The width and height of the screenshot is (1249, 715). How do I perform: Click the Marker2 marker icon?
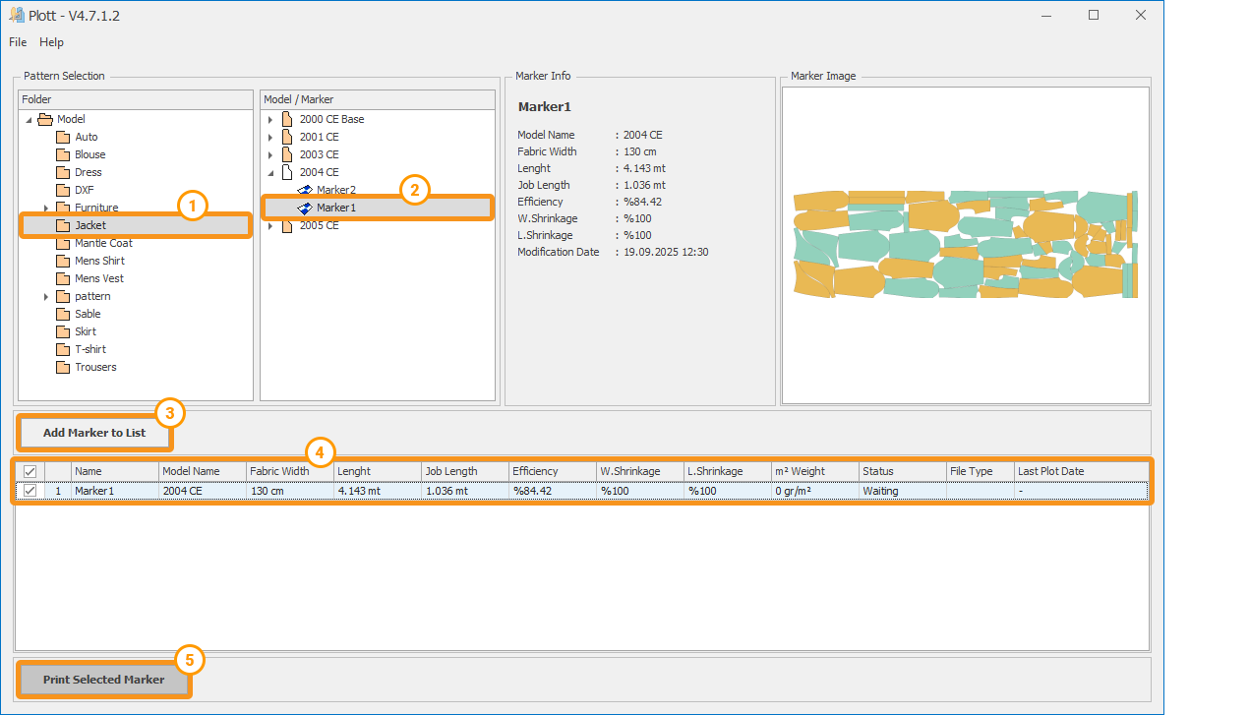click(305, 190)
